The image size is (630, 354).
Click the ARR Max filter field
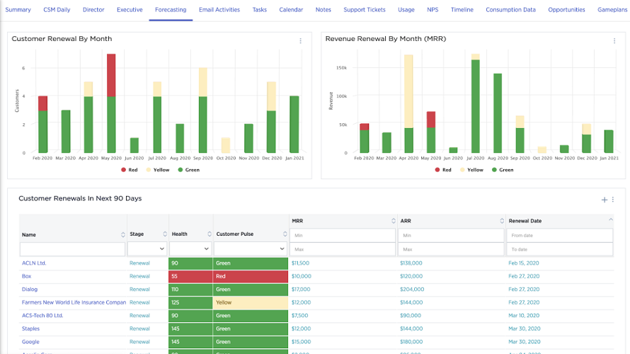pos(451,249)
